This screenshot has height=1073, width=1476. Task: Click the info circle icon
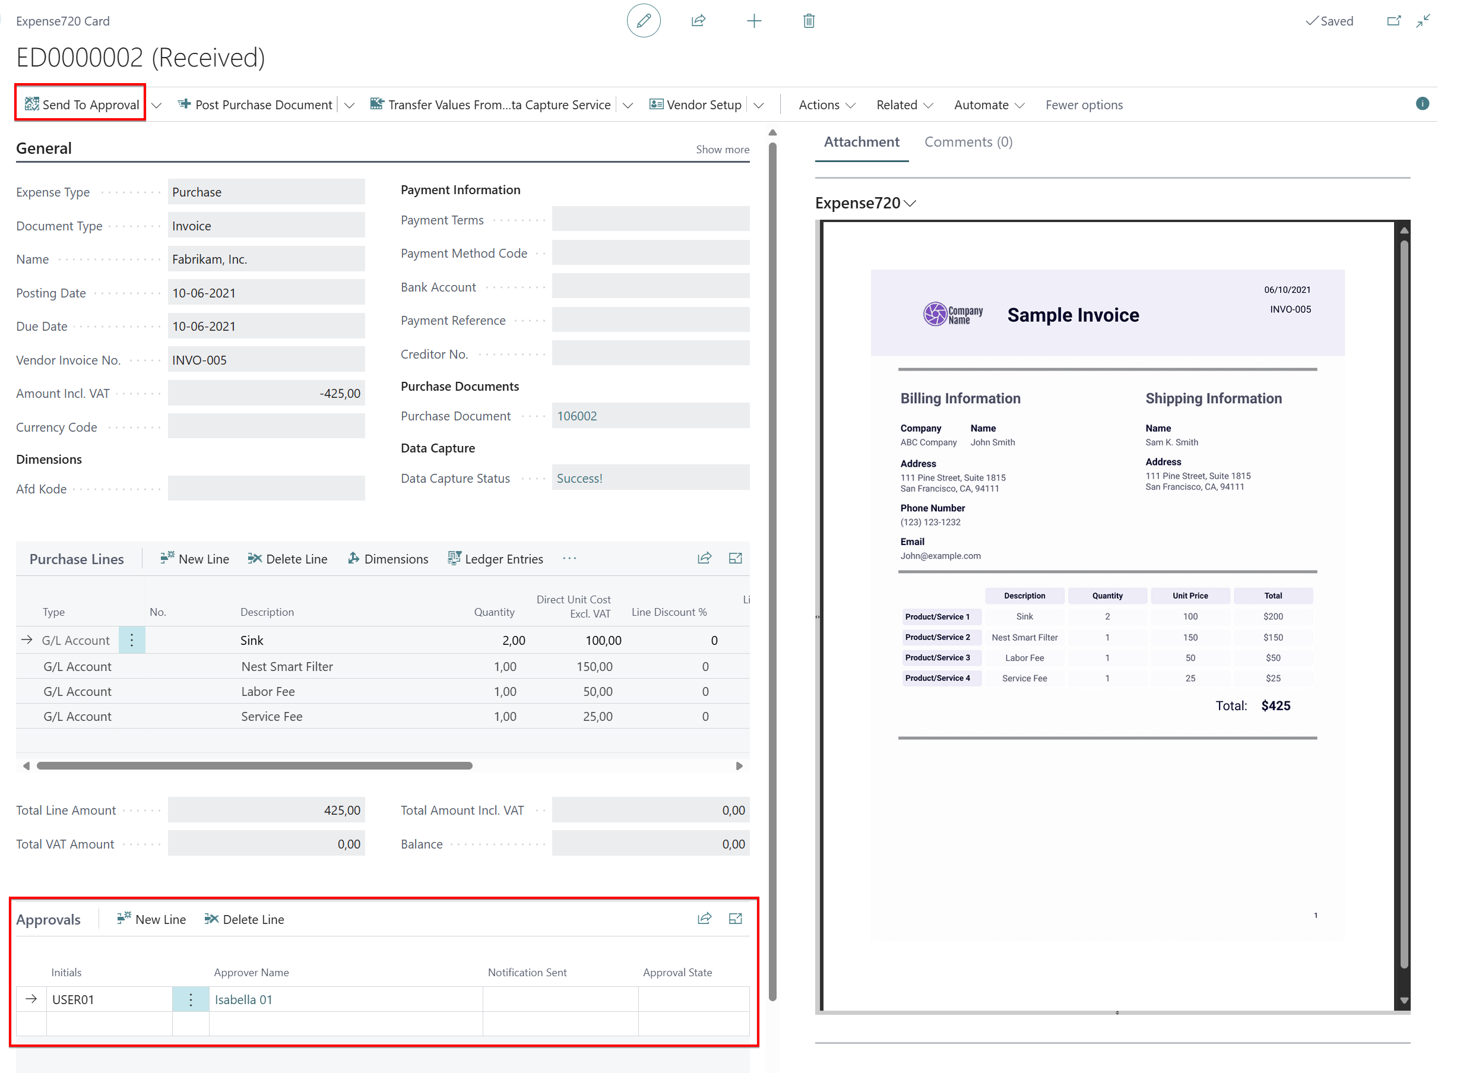(1423, 104)
